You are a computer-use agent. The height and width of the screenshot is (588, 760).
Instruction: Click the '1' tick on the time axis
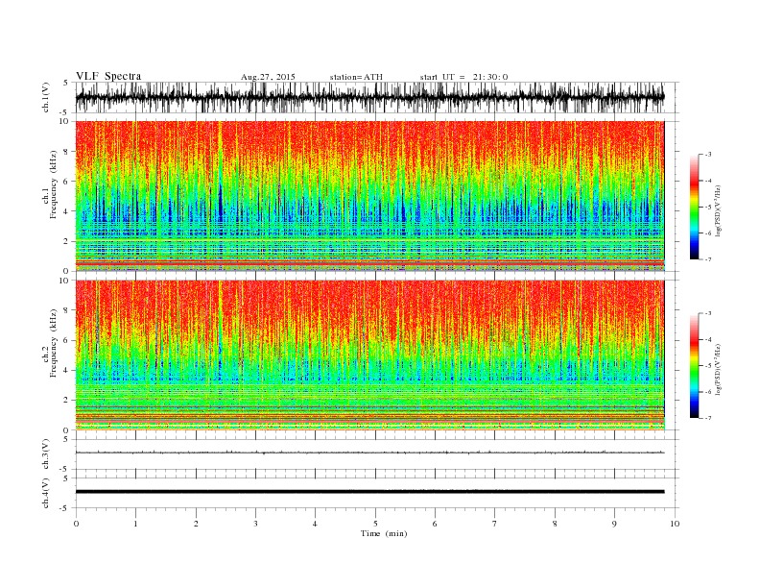pyautogui.click(x=135, y=524)
